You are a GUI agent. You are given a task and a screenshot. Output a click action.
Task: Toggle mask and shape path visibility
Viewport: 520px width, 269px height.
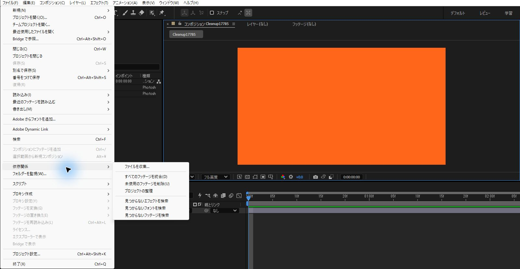point(255,177)
